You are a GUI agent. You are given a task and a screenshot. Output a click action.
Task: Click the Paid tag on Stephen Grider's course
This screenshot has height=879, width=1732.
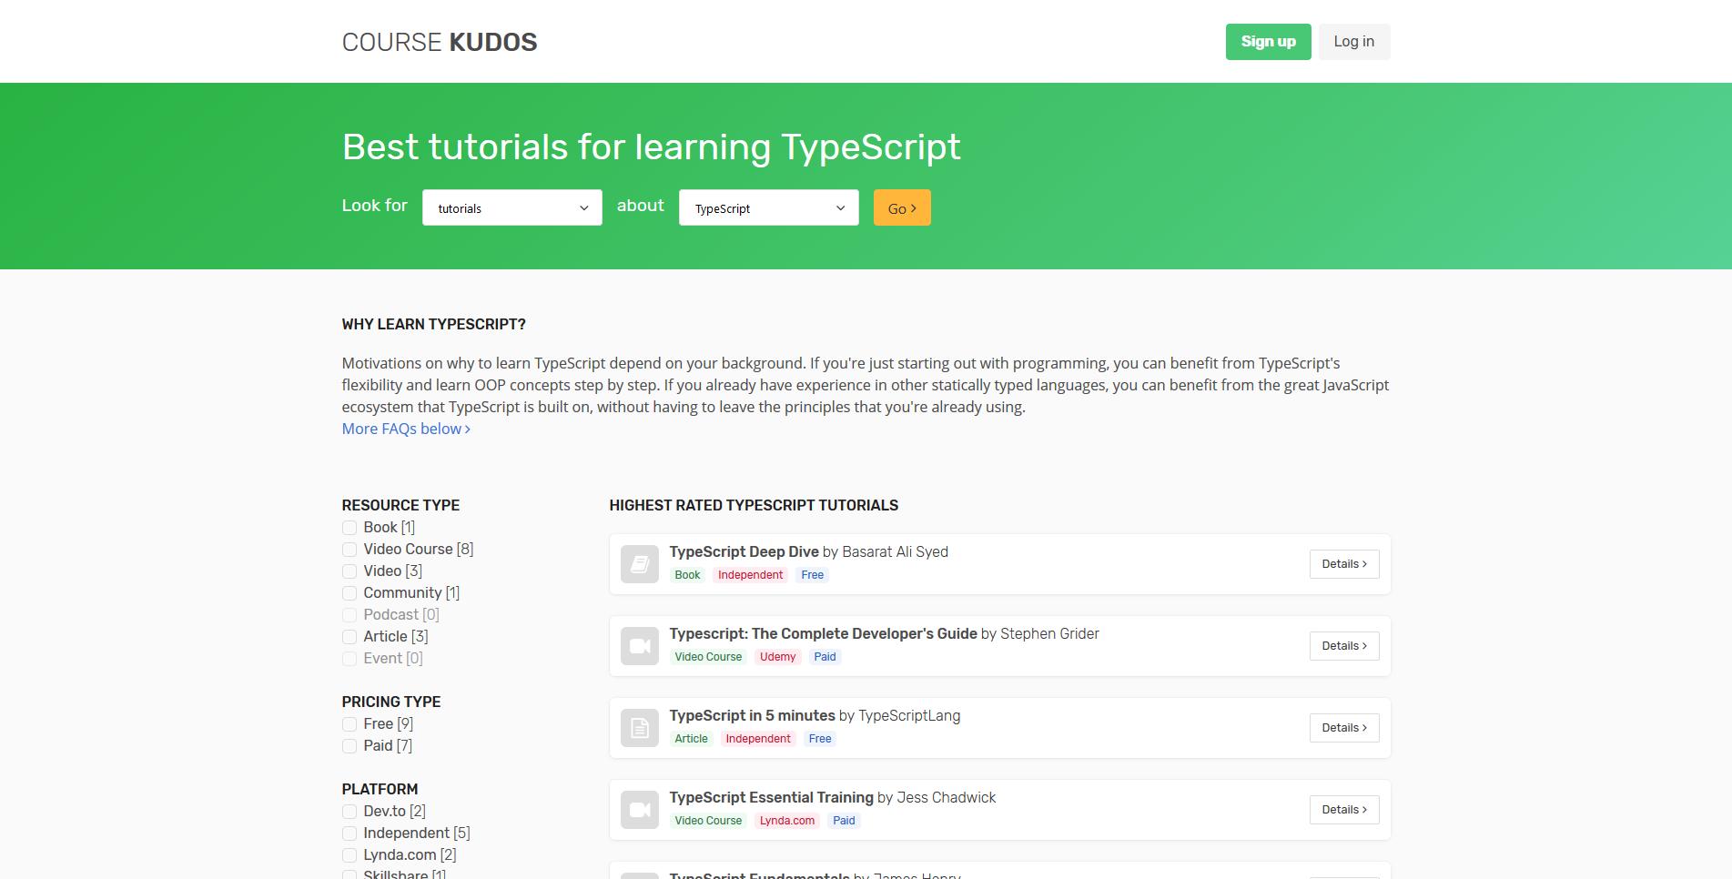coord(825,657)
